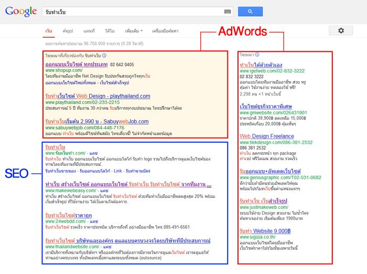This screenshot has width=367, height=274.
Task: Click the www.geniusgraphic.com ad URL text
Action: [x=280, y=177]
